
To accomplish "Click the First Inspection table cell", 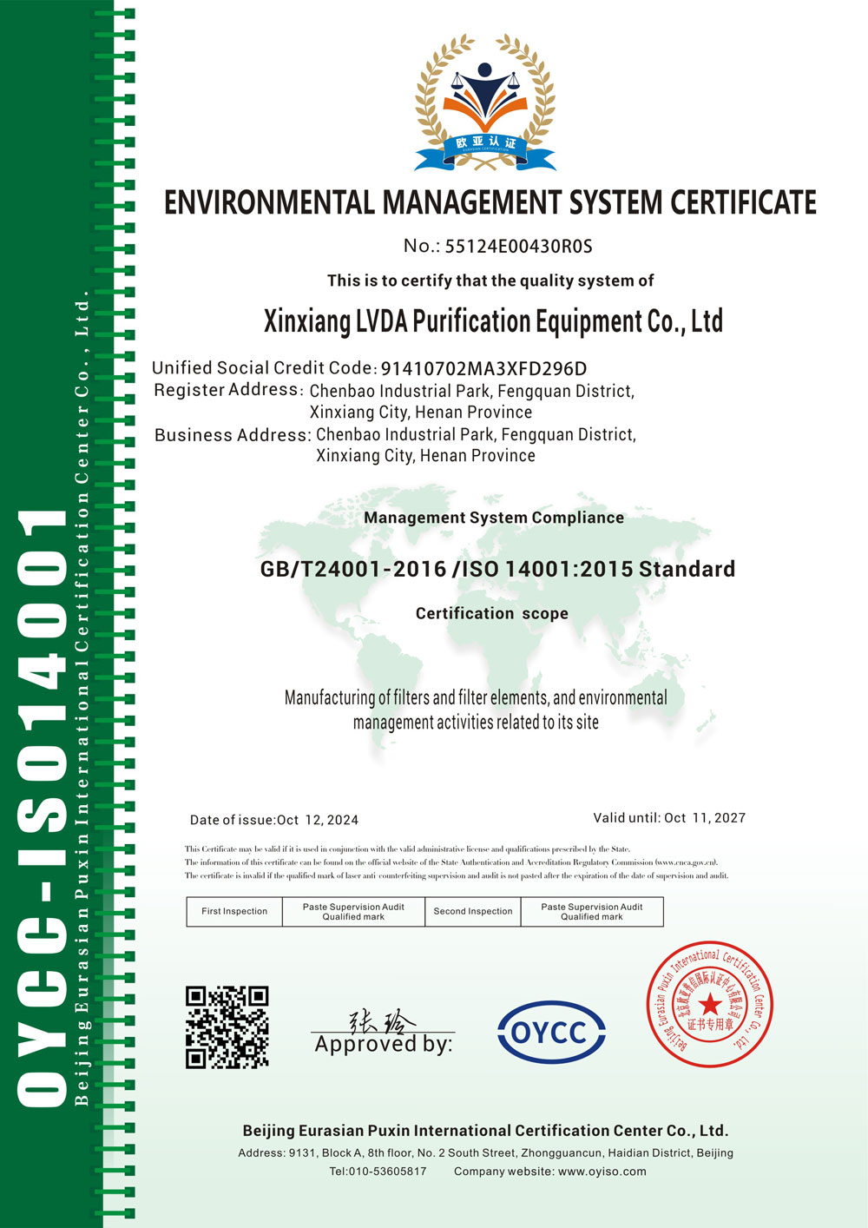I will (x=234, y=912).
